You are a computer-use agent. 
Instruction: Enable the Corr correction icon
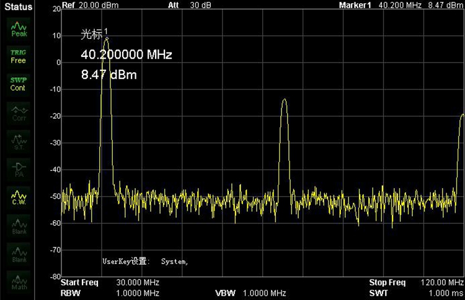tap(19, 112)
